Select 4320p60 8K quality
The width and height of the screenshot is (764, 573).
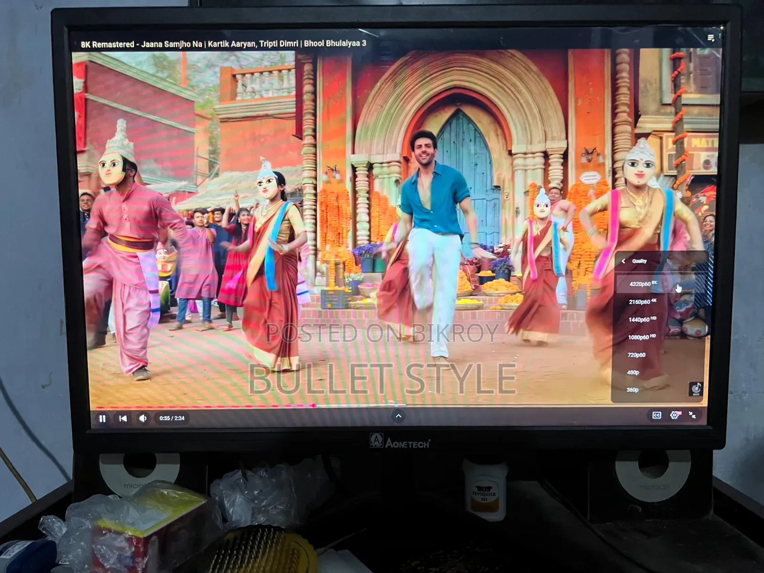[x=660, y=284]
